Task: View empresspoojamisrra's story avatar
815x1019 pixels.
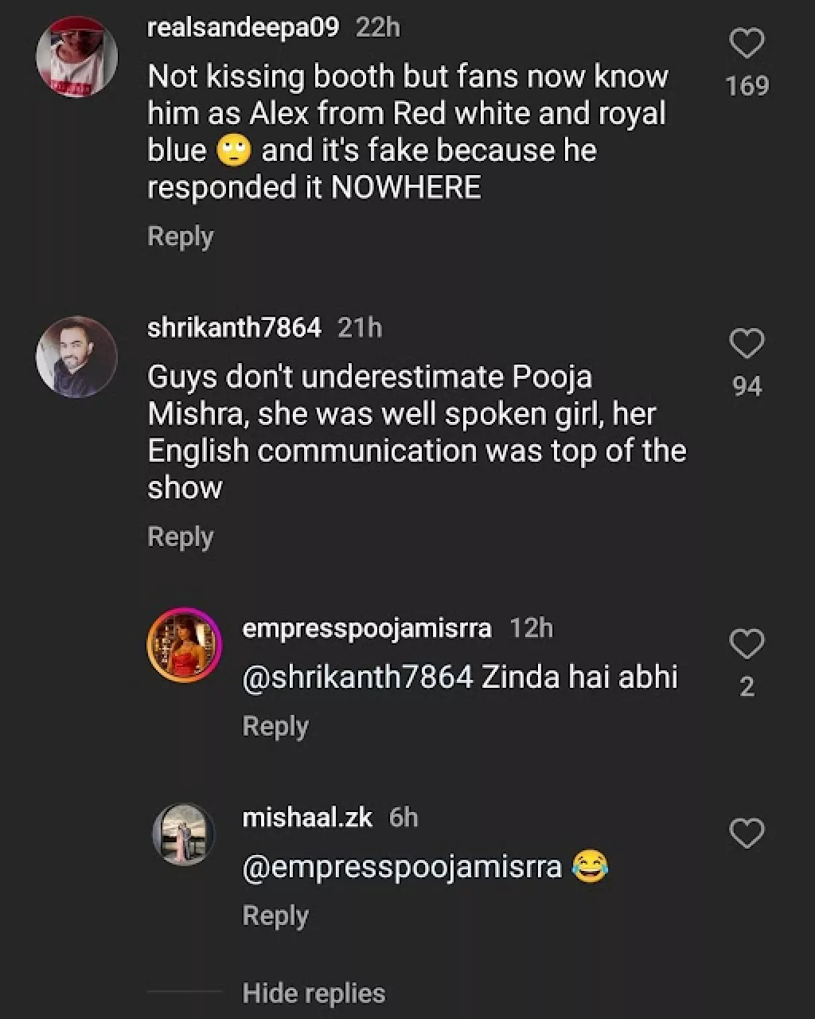Action: click(x=184, y=645)
